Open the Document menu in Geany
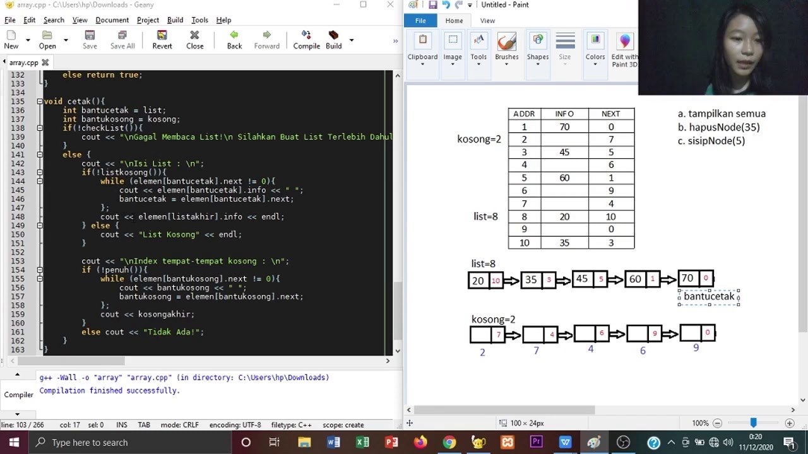Screen dimensions: 808x454 pos(112,20)
